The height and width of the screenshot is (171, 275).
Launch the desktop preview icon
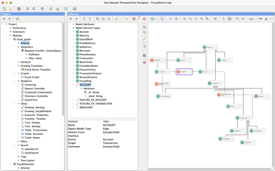point(42,9)
